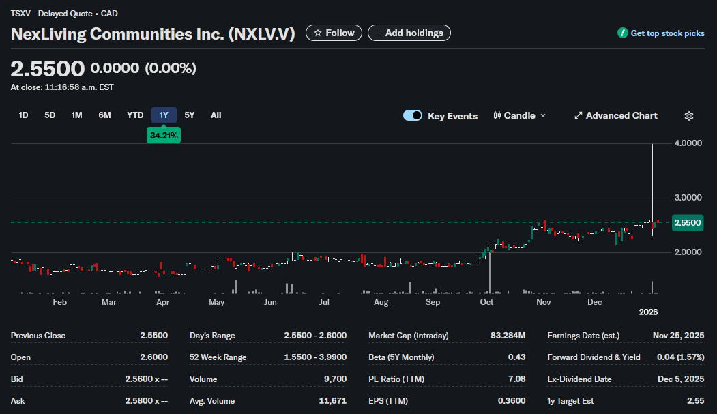The image size is (717, 414).
Task: Show the All time range
Action: point(216,115)
